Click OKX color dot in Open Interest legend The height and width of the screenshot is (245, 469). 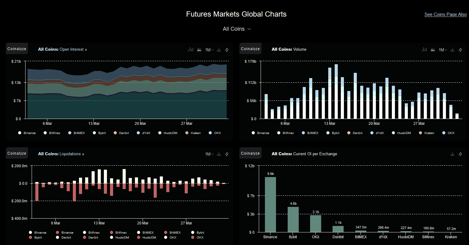pyautogui.click(x=210, y=133)
